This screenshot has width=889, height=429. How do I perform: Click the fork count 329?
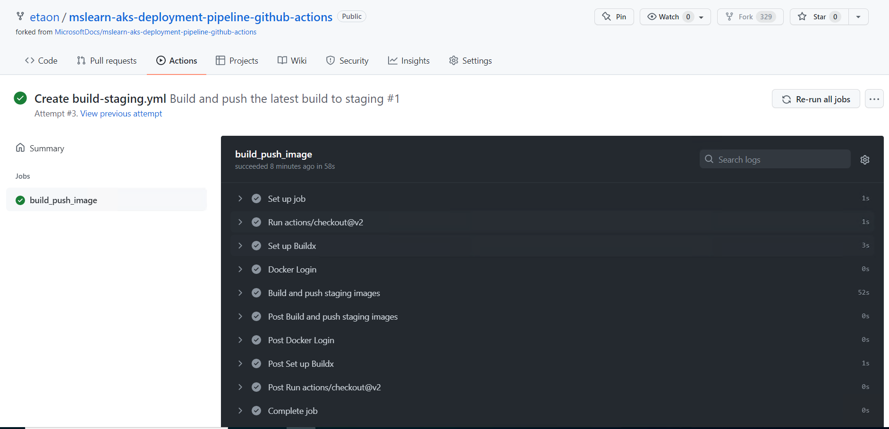click(x=766, y=17)
